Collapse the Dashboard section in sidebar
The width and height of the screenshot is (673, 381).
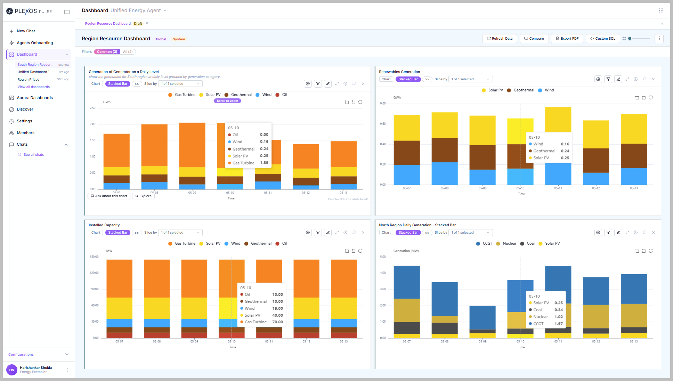(x=67, y=55)
